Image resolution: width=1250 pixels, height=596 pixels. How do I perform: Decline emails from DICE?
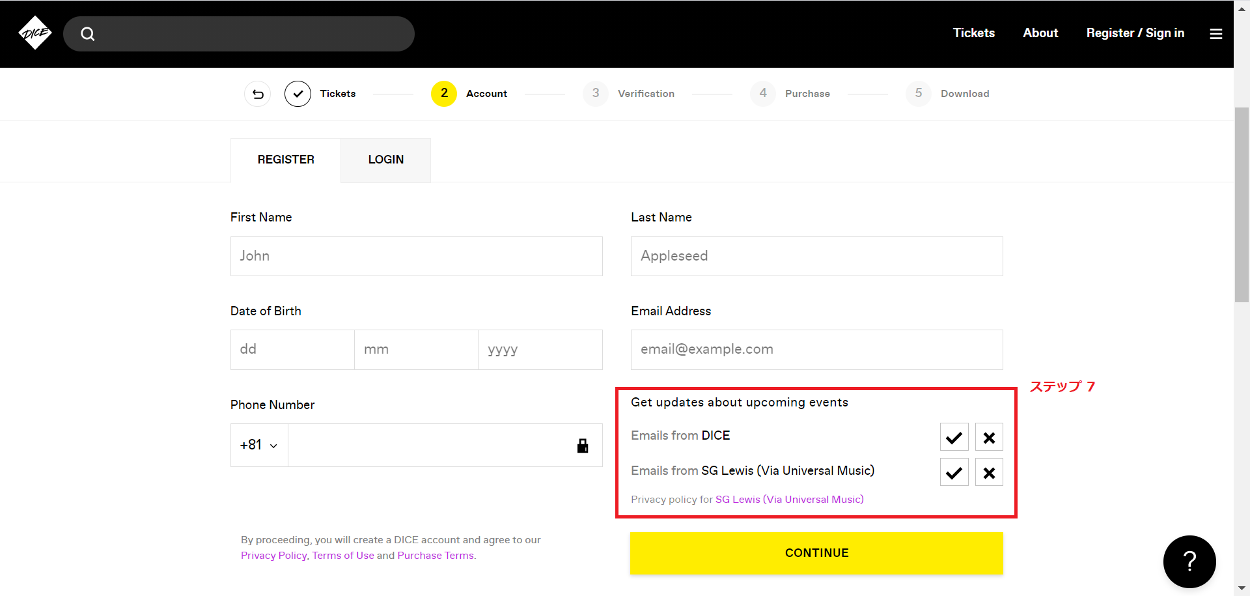pos(989,437)
